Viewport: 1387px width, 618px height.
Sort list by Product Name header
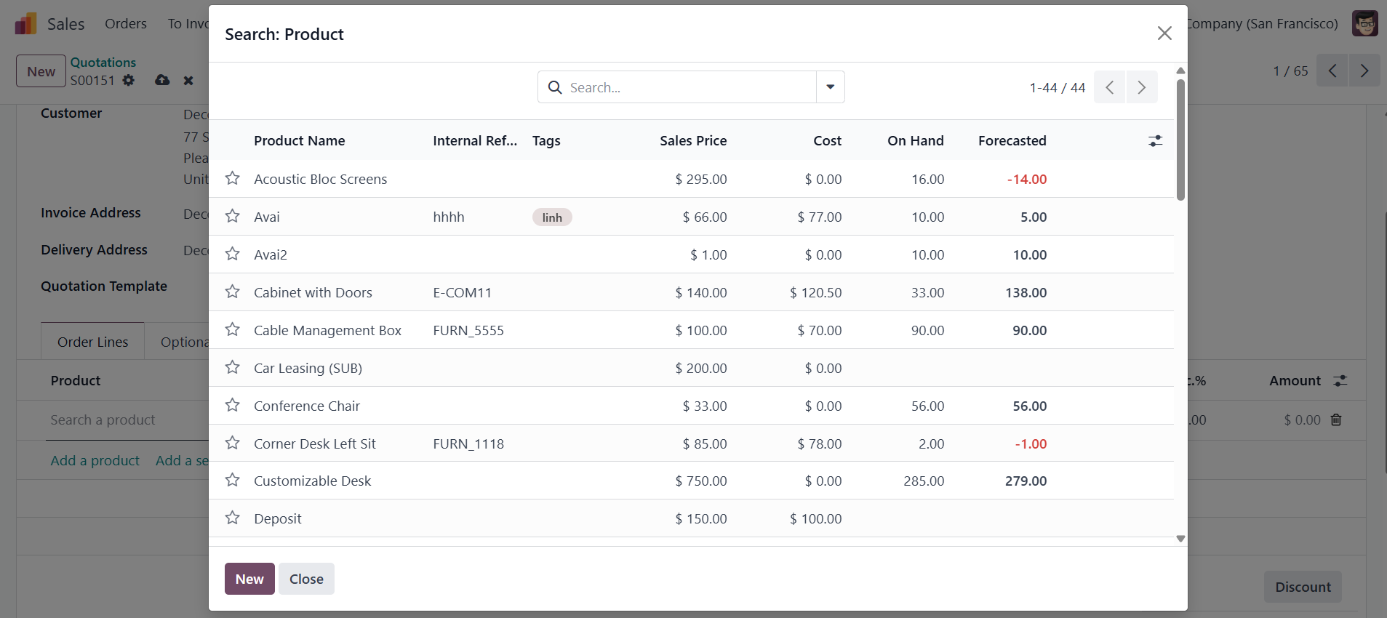[299, 141]
